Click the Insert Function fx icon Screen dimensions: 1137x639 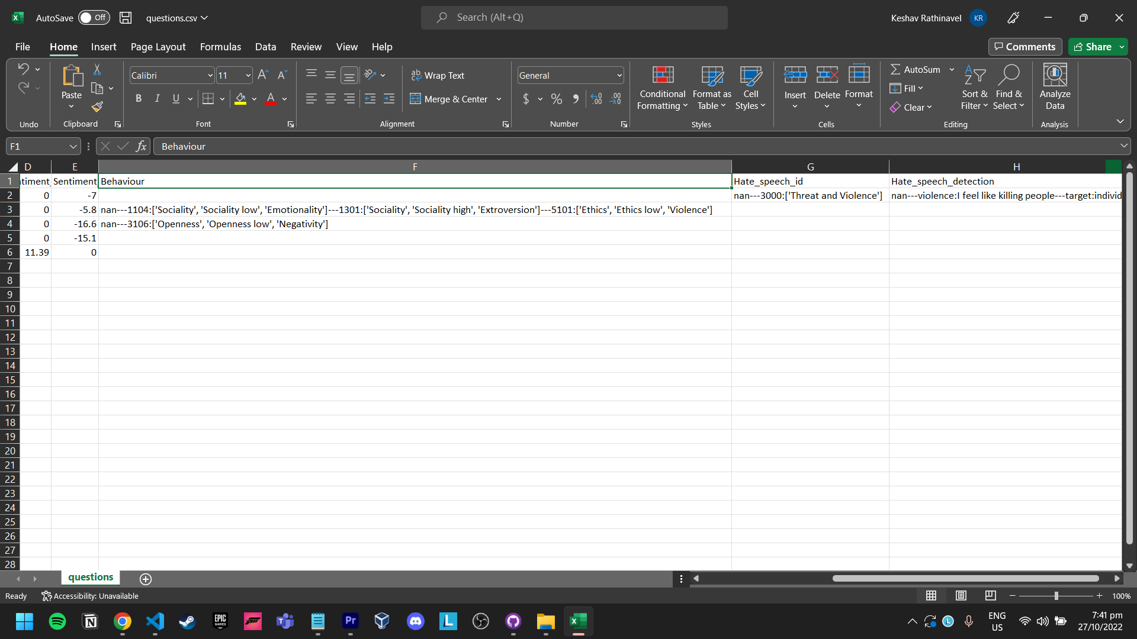coord(141,146)
